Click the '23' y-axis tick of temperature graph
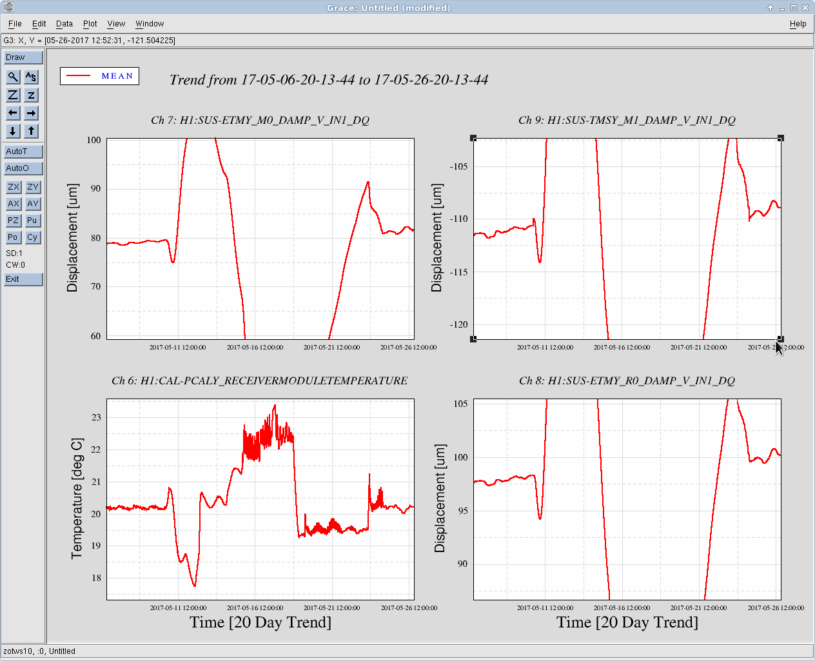 click(x=96, y=417)
